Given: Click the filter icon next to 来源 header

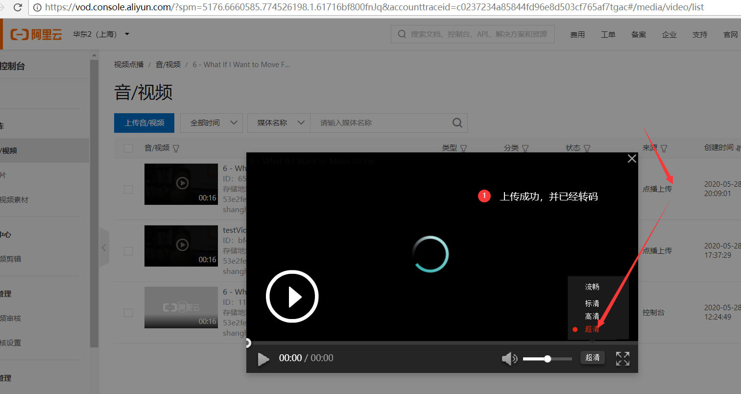Looking at the screenshot, I should point(664,148).
